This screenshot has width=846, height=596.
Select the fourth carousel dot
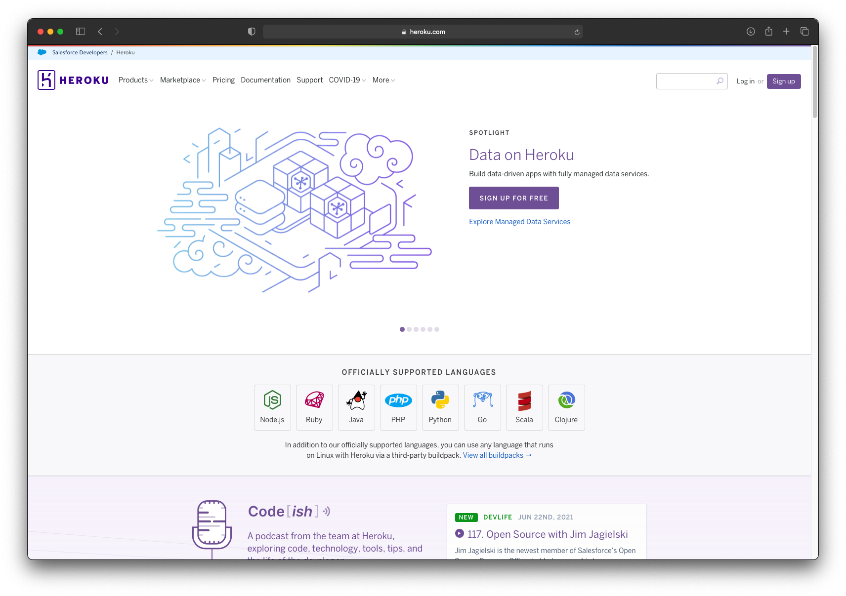[423, 329]
